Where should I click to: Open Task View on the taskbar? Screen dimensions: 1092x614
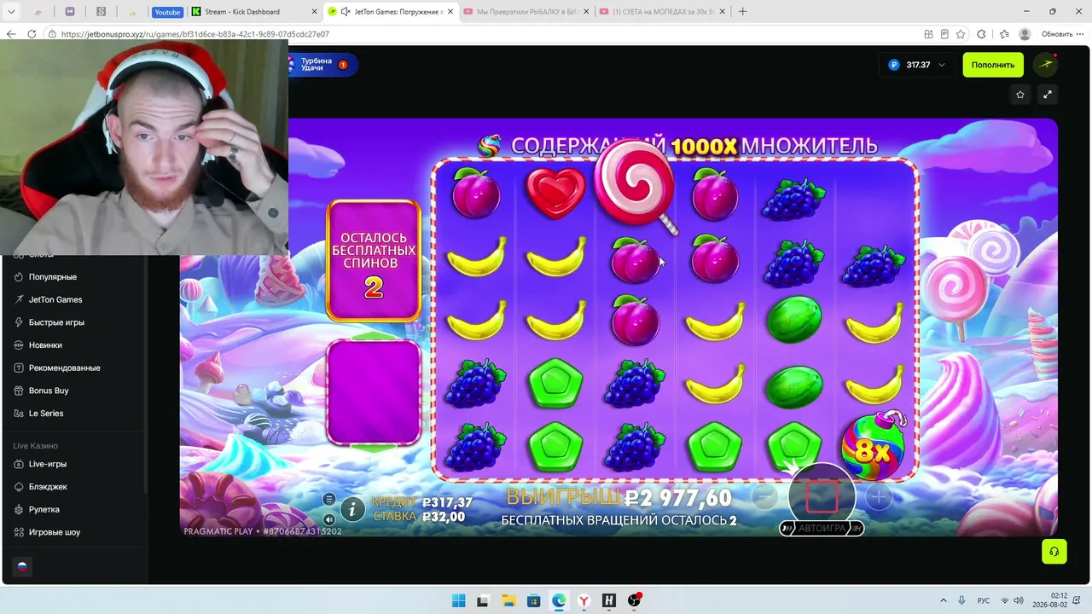tap(483, 600)
